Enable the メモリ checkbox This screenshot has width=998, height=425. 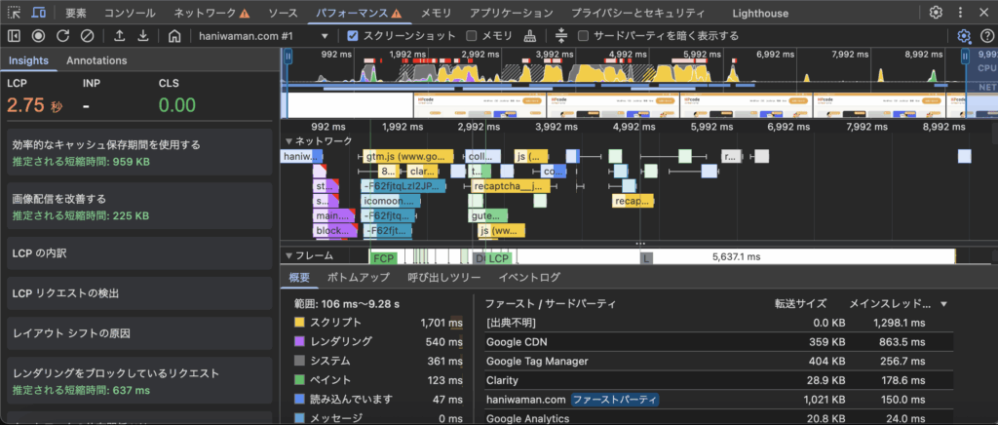pyautogui.click(x=472, y=36)
